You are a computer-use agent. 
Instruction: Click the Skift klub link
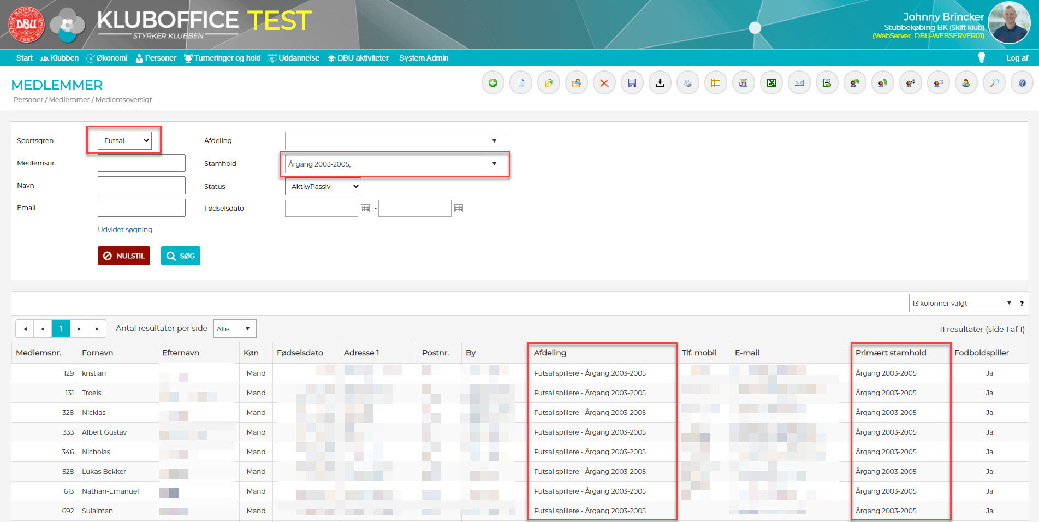966,27
